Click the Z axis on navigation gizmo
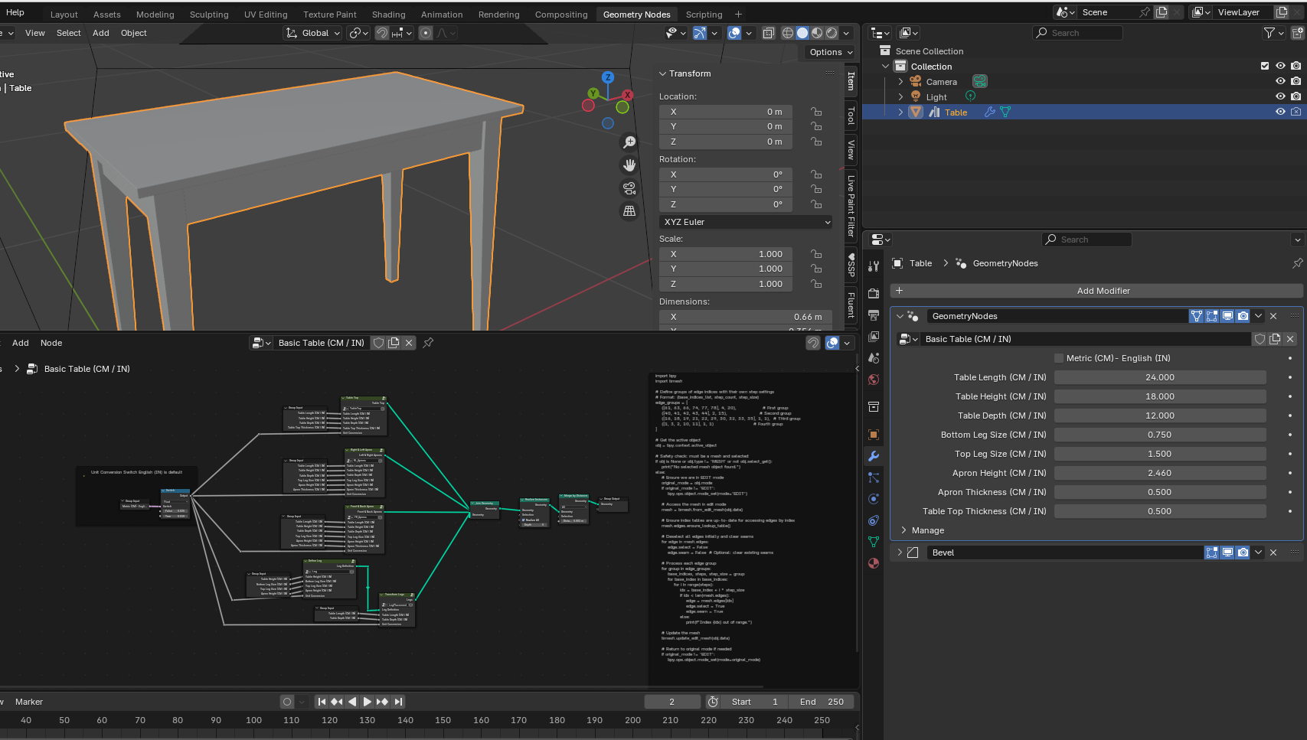Image resolution: width=1307 pixels, height=740 pixels. click(x=608, y=77)
